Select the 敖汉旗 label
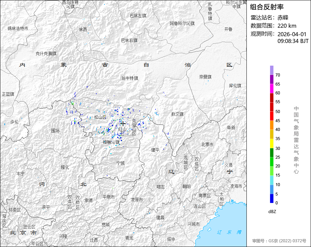This screenshot has width=311, height=247. tap(177, 114)
